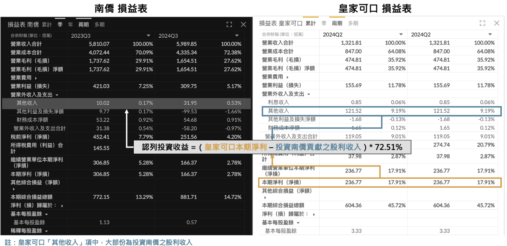The image size is (507, 246).
Task: Collapse 營業外收入及支出 section in 皇家可口 panel
Action: pos(309,94)
